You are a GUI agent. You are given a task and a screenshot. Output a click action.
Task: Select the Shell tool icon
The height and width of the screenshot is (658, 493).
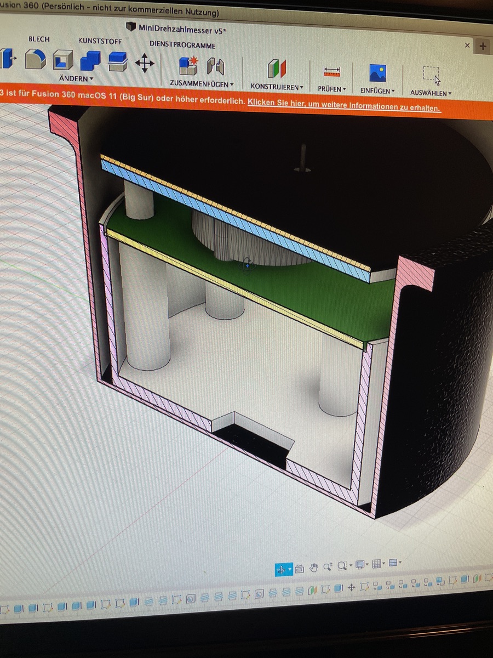point(63,60)
